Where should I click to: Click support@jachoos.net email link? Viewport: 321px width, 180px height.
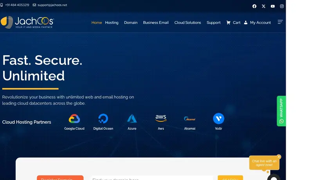point(52,5)
